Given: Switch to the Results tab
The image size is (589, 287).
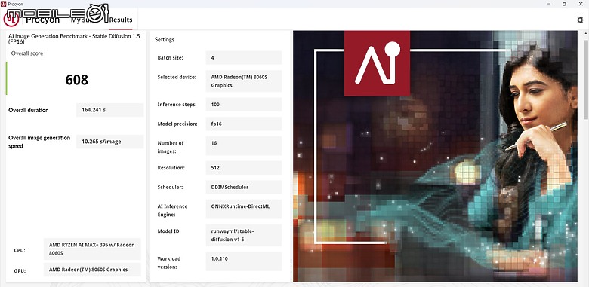Looking at the screenshot, I should click(121, 20).
